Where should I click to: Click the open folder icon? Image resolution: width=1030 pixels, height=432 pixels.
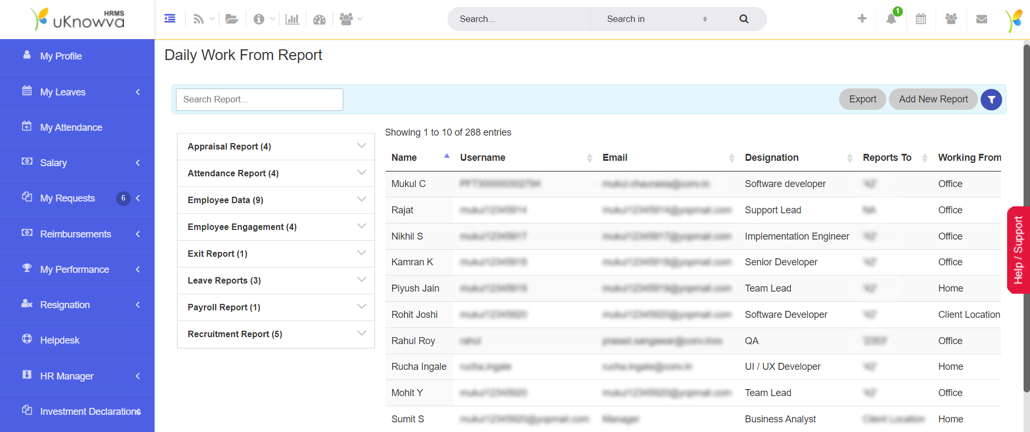[232, 19]
